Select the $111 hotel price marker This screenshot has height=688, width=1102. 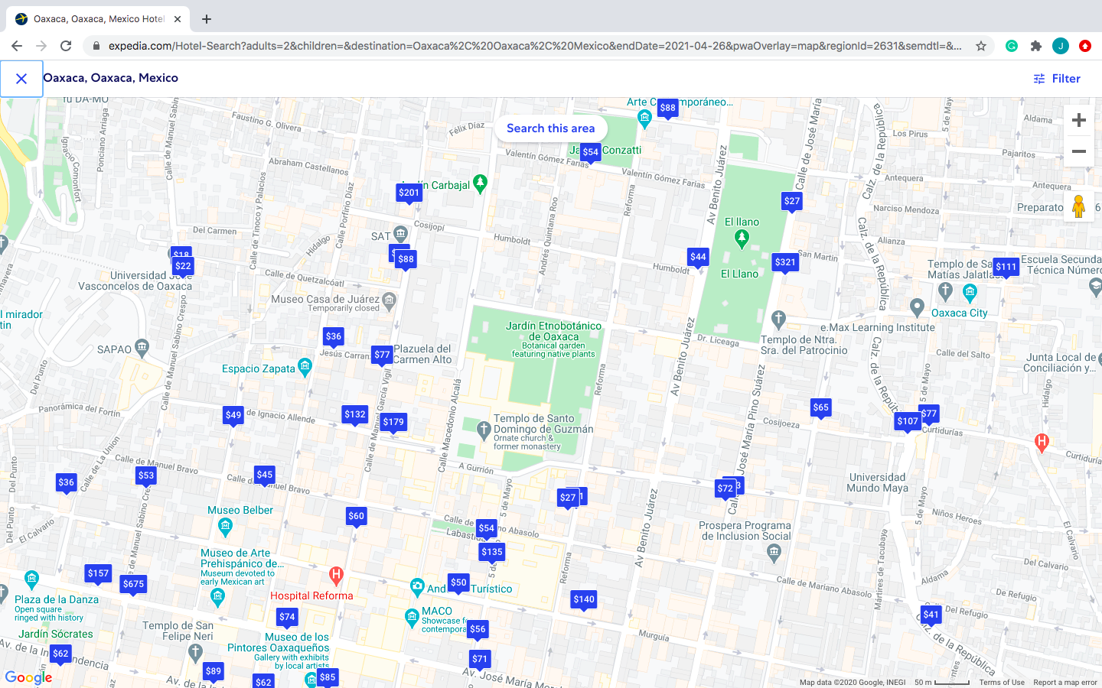click(x=1006, y=267)
